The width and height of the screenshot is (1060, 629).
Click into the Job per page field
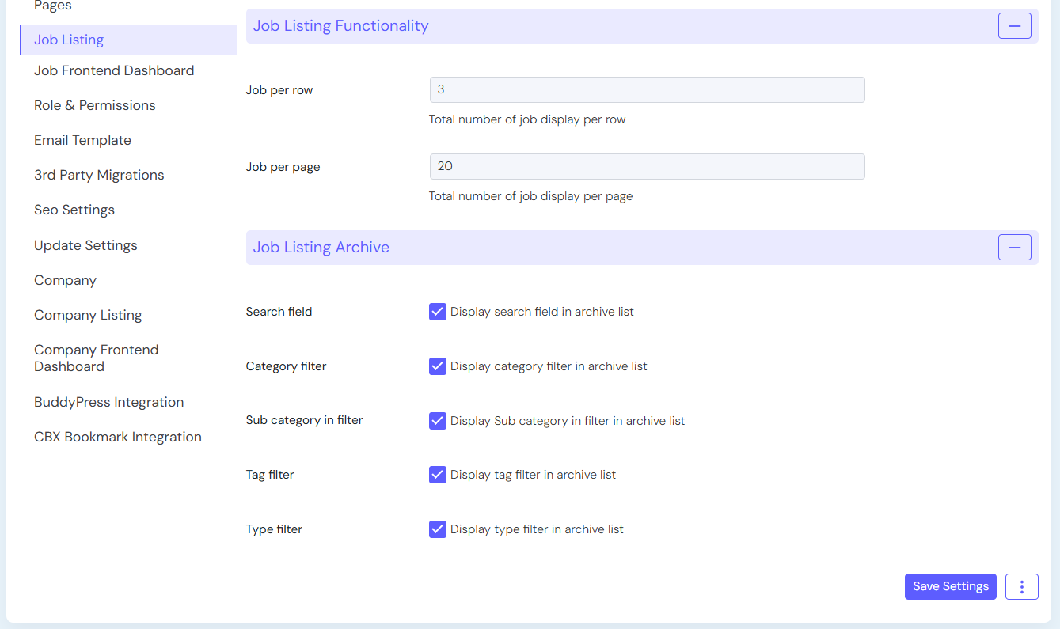pyautogui.click(x=647, y=167)
